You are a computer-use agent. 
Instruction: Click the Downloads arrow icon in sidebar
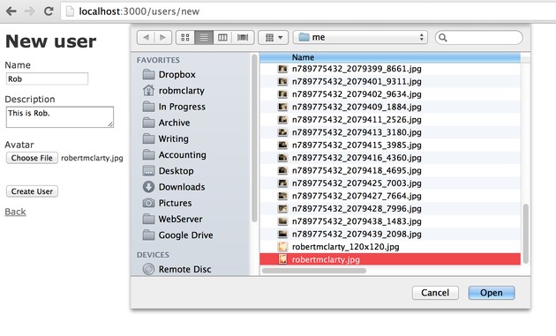[148, 187]
